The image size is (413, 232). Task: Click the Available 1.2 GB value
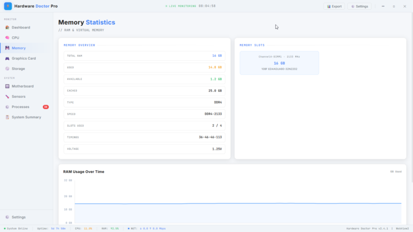tap(216, 79)
